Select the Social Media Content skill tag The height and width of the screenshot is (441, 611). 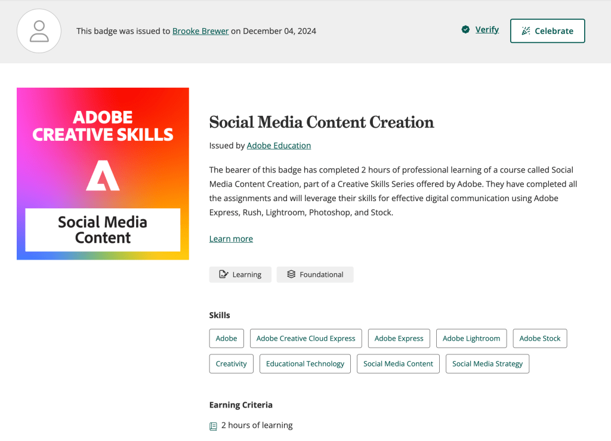point(398,364)
